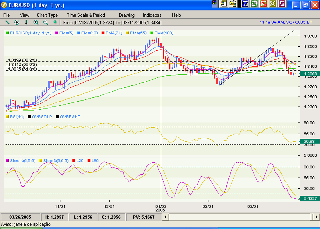Open the Chart Type menu

coord(47,15)
